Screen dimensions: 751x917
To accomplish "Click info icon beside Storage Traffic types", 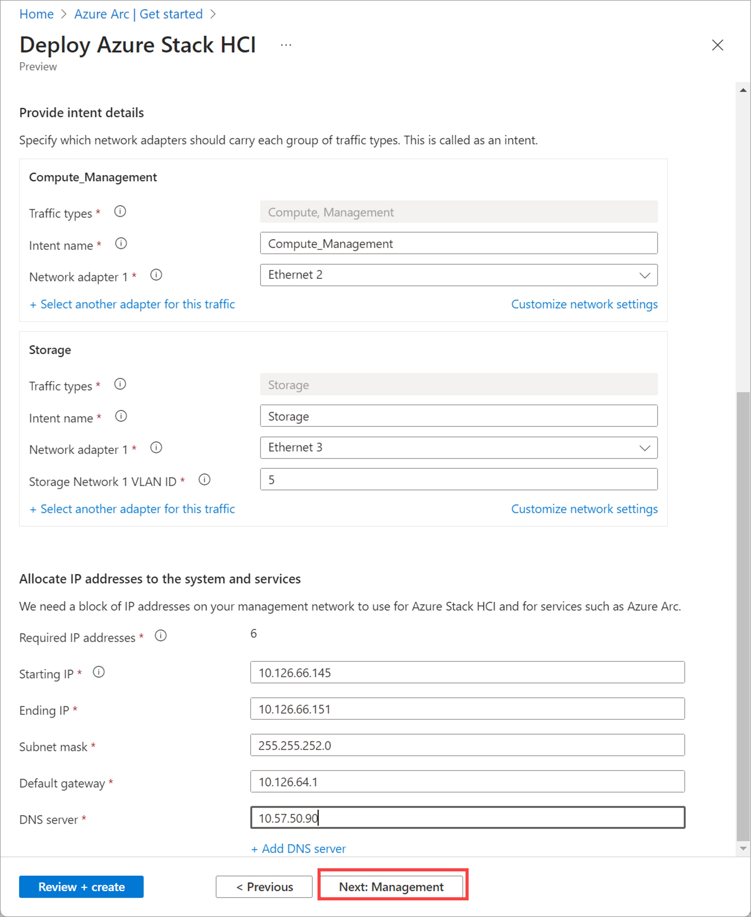I will pos(120,384).
